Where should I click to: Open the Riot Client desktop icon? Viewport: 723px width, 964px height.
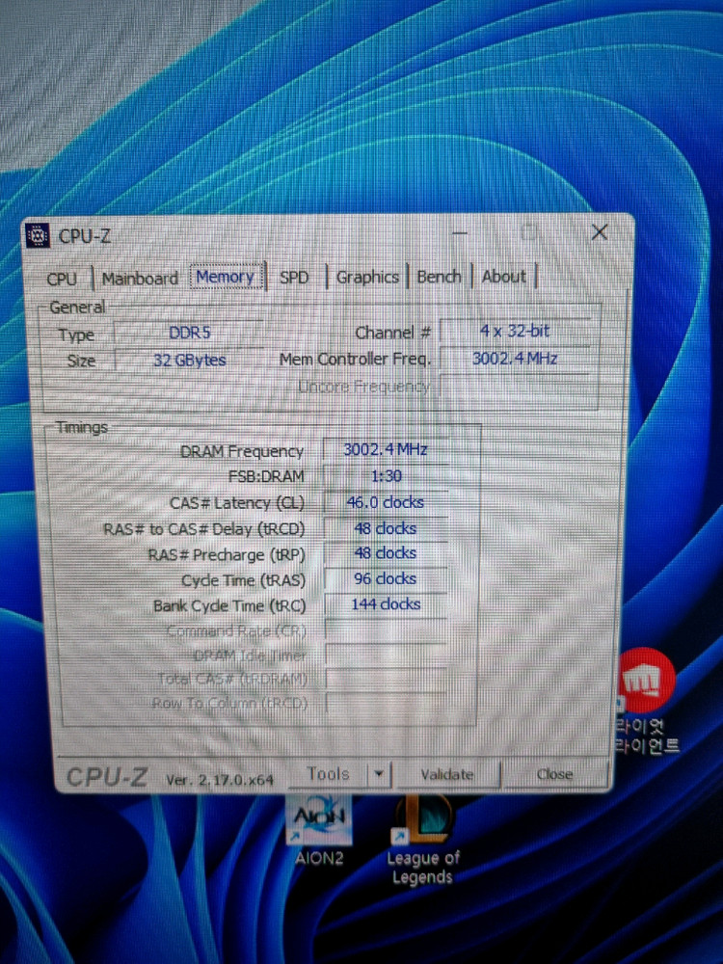point(647,701)
